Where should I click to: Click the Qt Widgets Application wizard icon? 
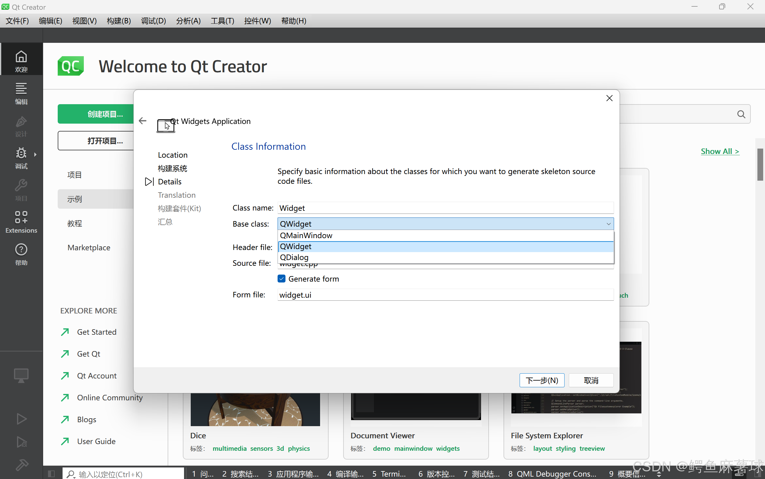click(166, 126)
